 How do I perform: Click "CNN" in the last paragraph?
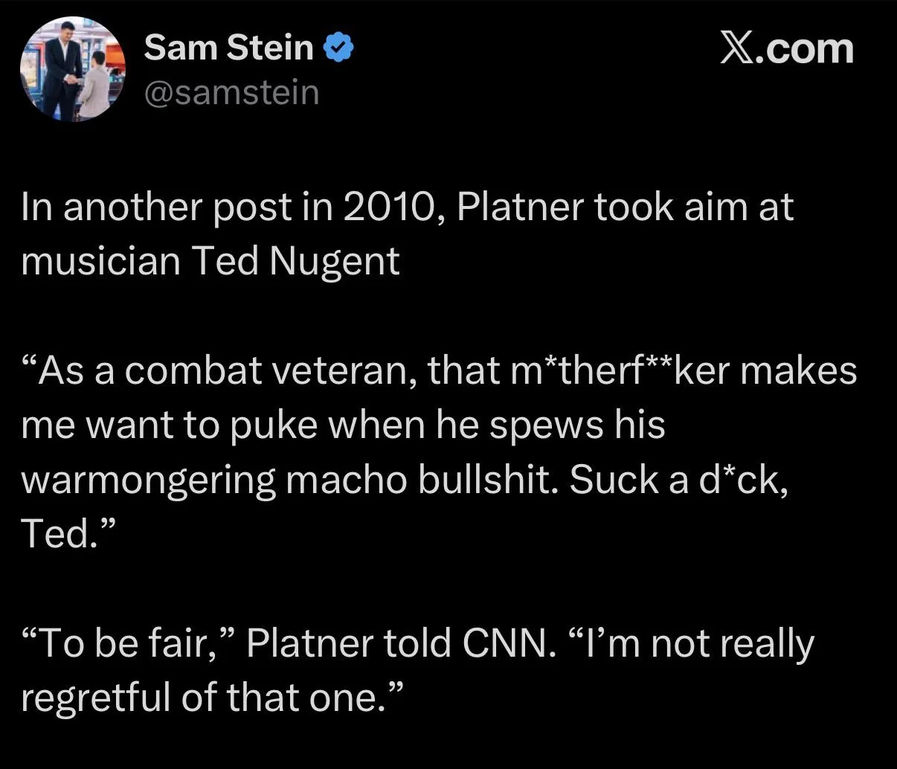point(509,643)
